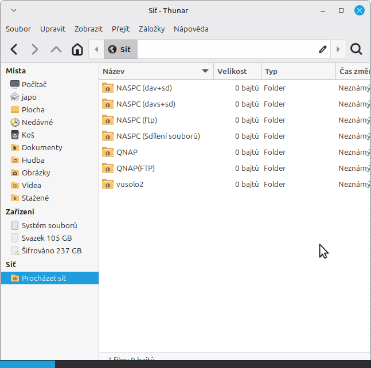Open the search magnifier icon
This screenshot has height=368, width=371.
point(356,49)
